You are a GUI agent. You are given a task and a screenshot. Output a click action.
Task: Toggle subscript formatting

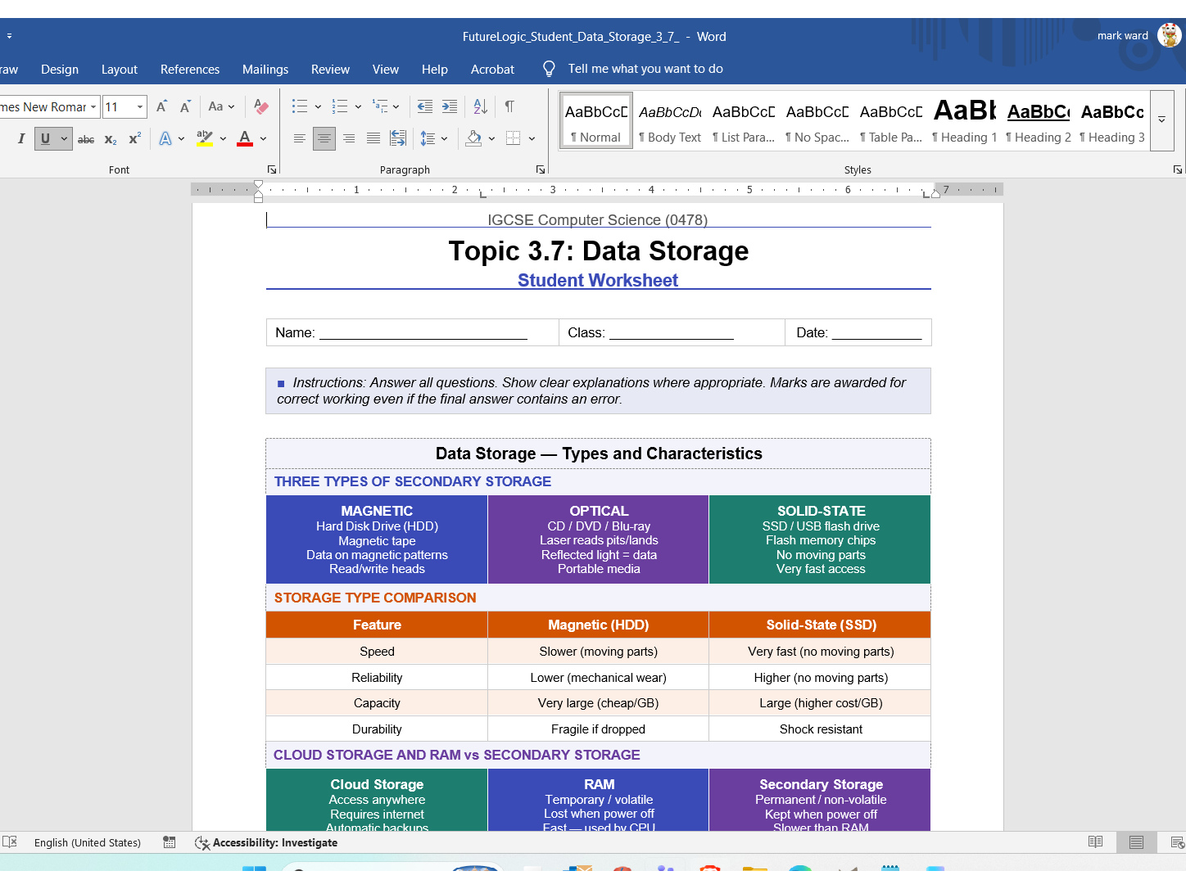point(111,139)
